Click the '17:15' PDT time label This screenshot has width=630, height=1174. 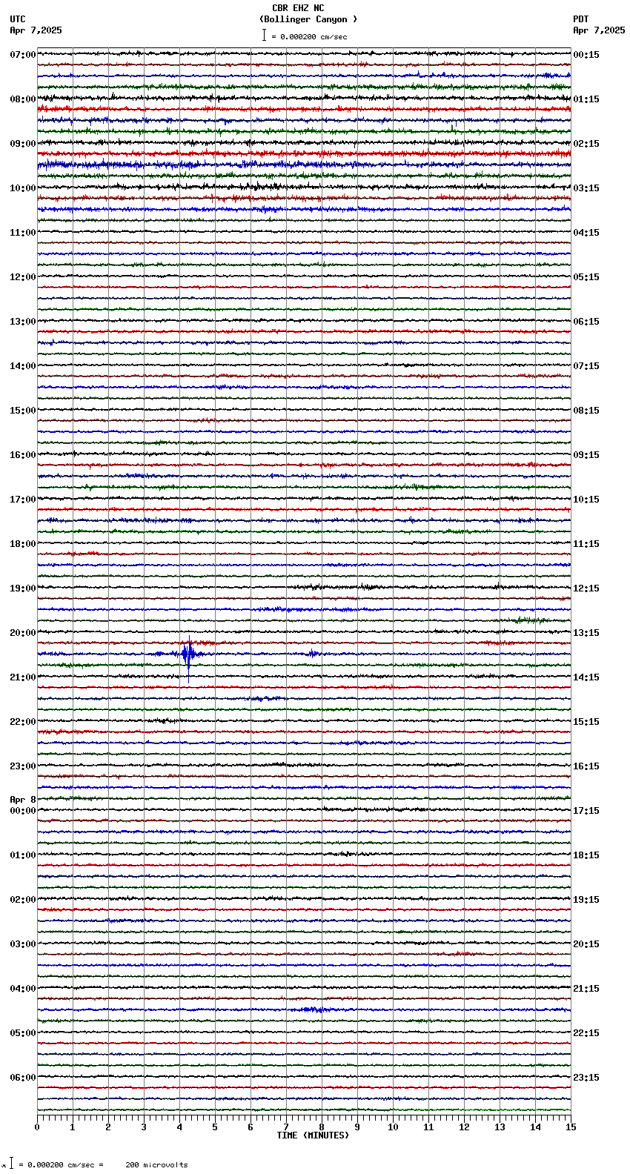(x=586, y=811)
